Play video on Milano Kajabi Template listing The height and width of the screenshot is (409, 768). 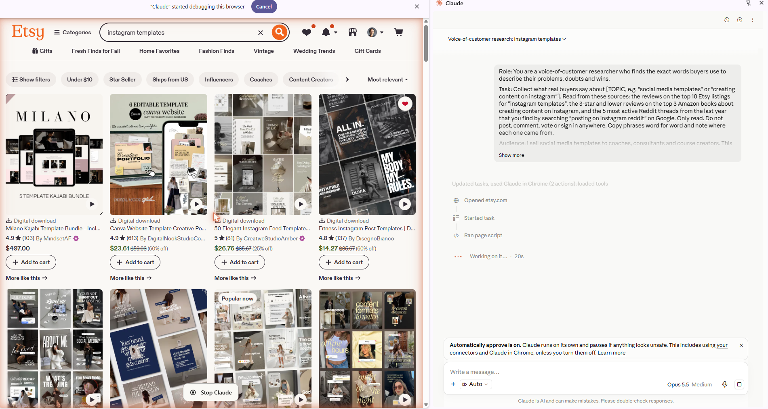tap(92, 204)
